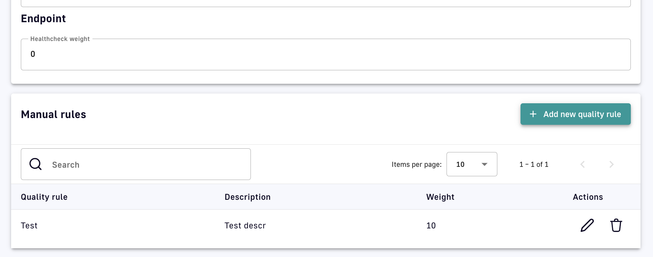Viewport: 653px width, 257px height.
Task: Click the Actions column header
Action: point(588,197)
